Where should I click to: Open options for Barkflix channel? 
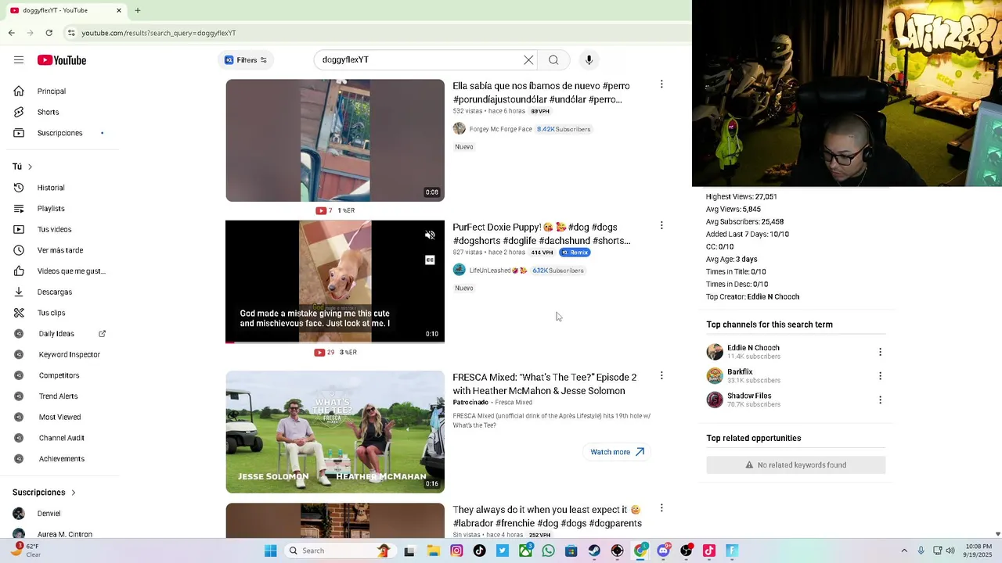(880, 376)
